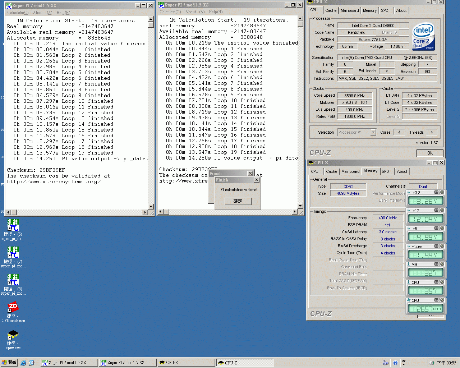This screenshot has height=368, width=460.
Task: Click the thermometer icon on MB widget
Action: [409, 264]
